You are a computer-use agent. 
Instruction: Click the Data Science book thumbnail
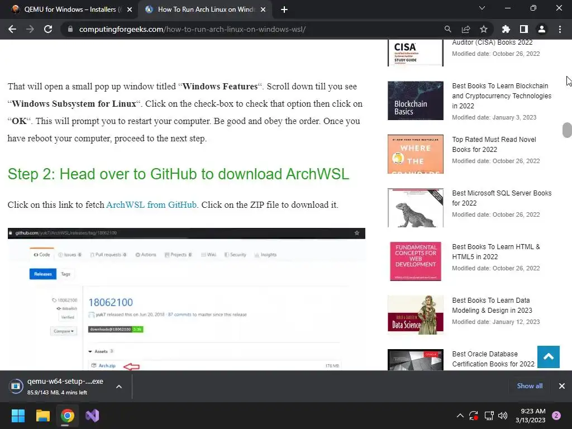point(416,315)
